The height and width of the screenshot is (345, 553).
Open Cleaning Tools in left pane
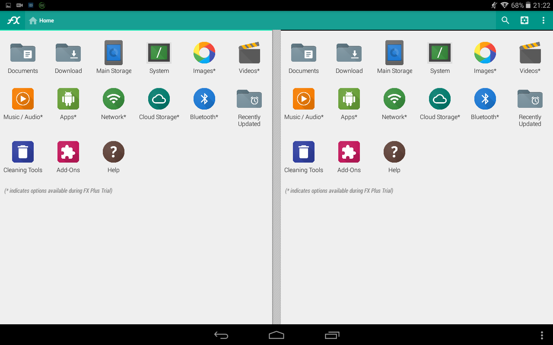23,157
